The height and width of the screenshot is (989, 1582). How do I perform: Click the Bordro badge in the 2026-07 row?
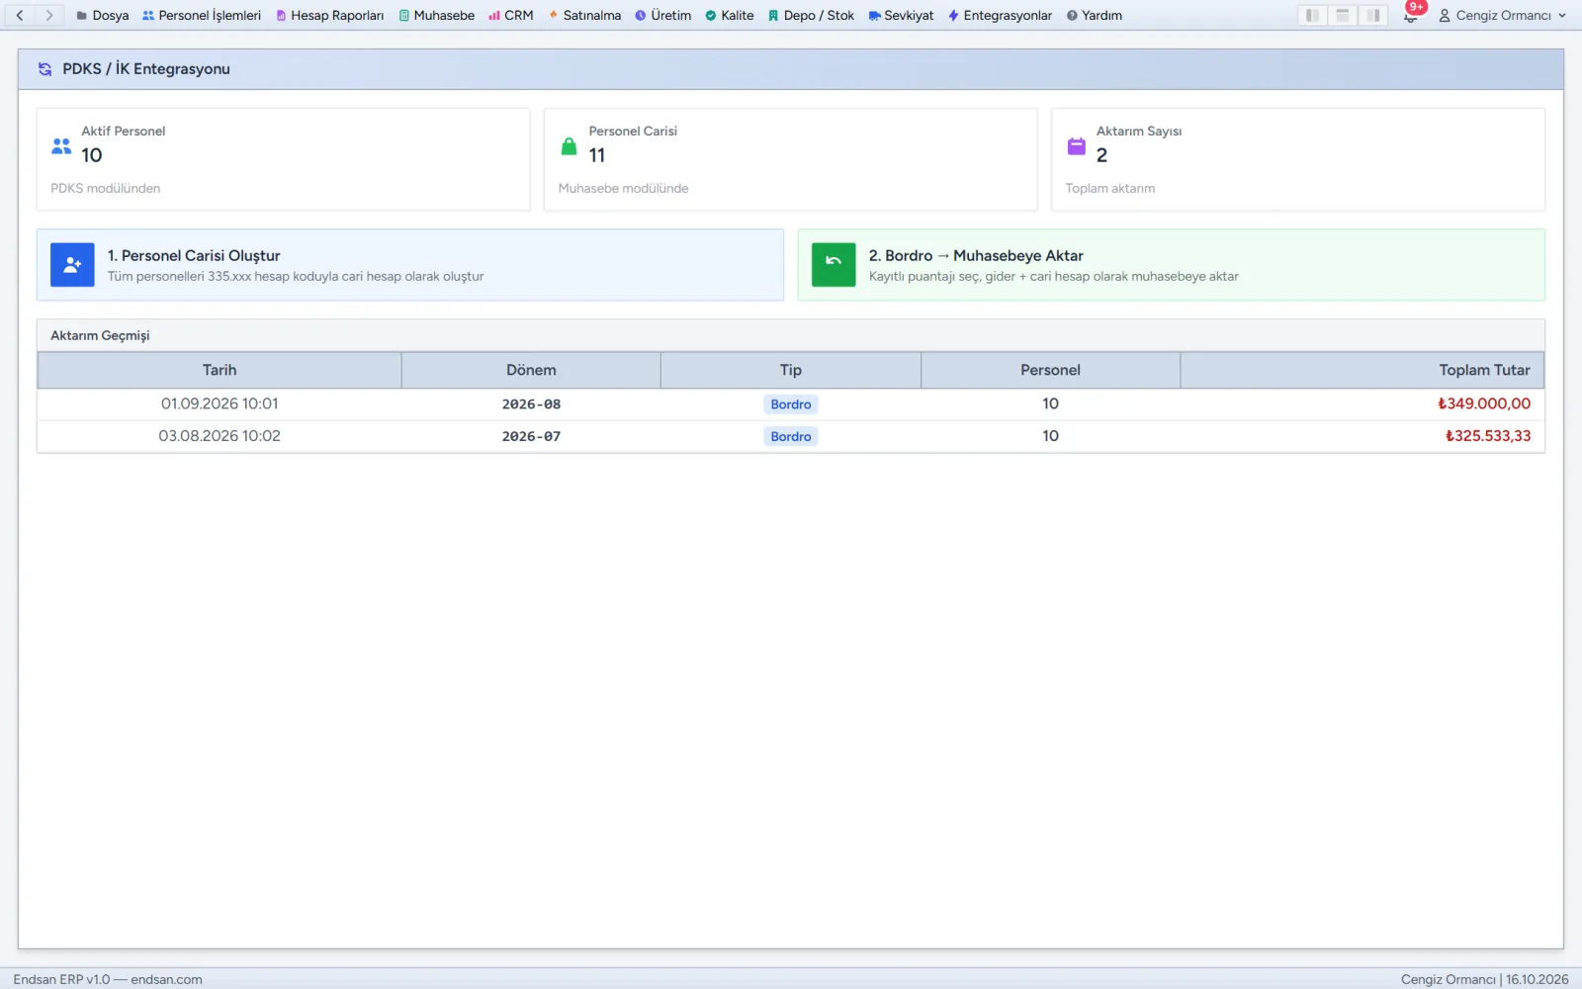[x=791, y=436]
